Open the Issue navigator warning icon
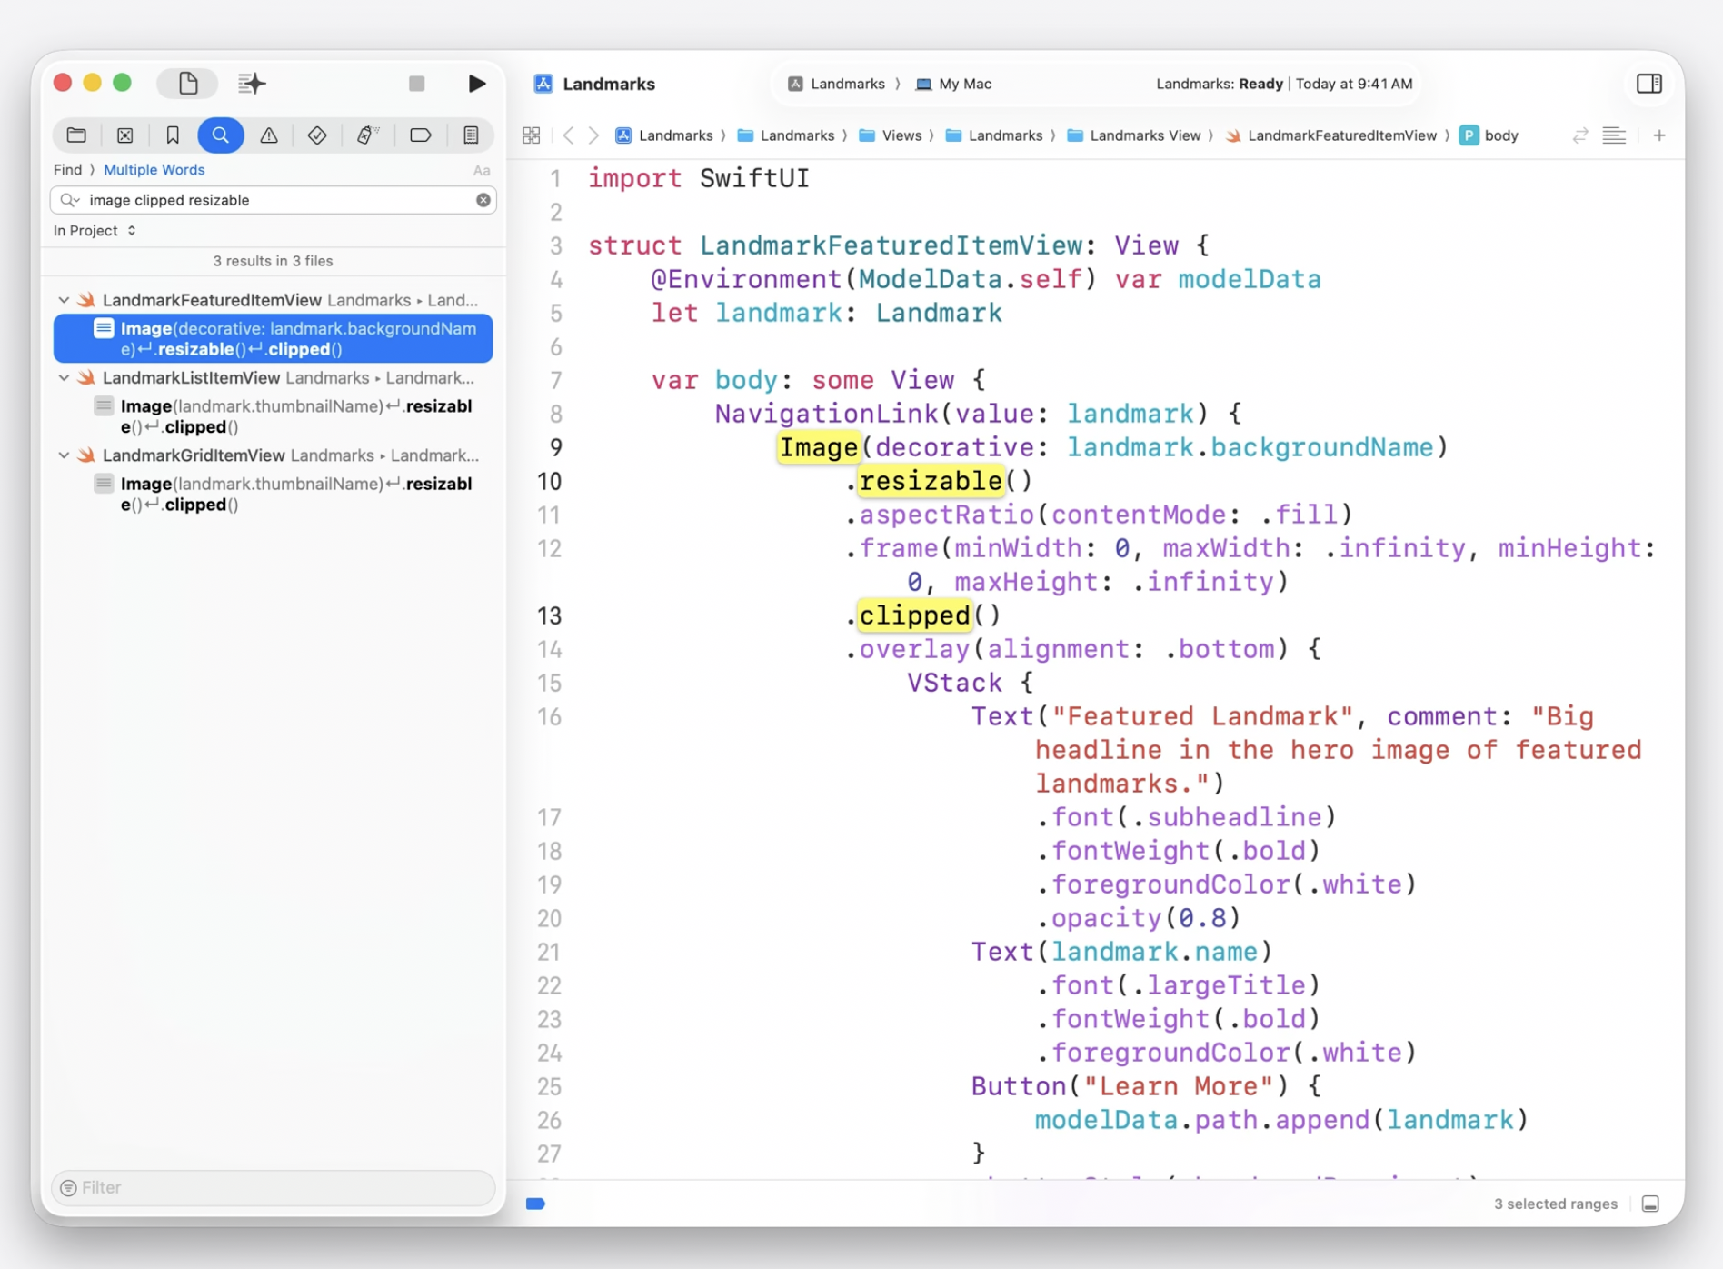1723x1269 pixels. click(x=269, y=135)
